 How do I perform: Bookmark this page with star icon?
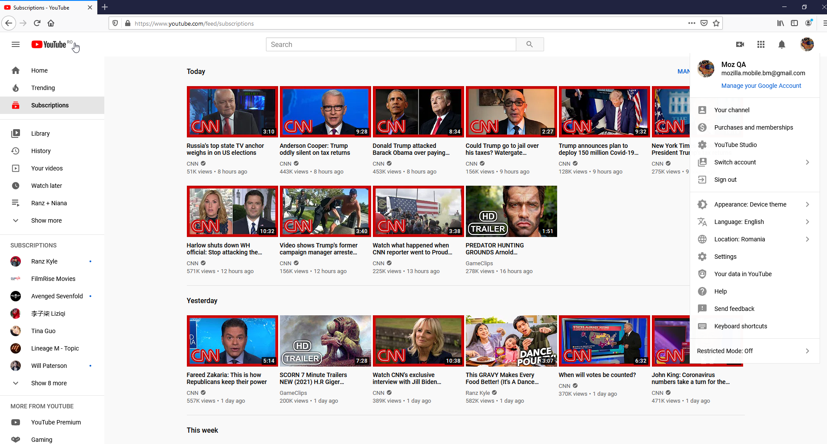point(716,23)
